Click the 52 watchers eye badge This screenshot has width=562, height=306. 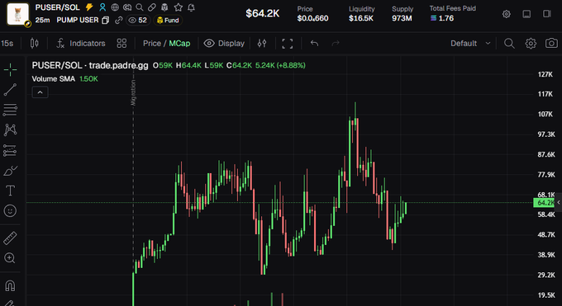(x=138, y=20)
